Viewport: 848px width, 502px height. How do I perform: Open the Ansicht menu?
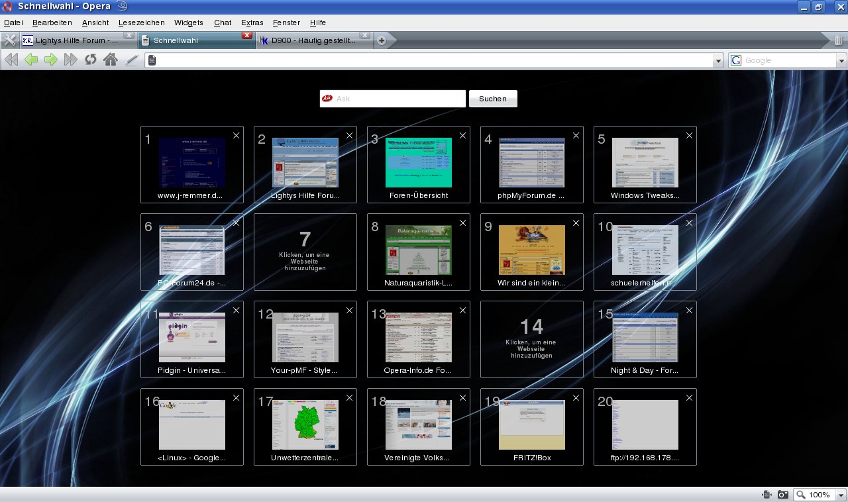coord(95,23)
